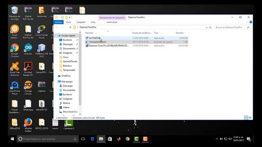Click the Windows Start button
Viewport: 262px width, 147px height.
click(12, 139)
